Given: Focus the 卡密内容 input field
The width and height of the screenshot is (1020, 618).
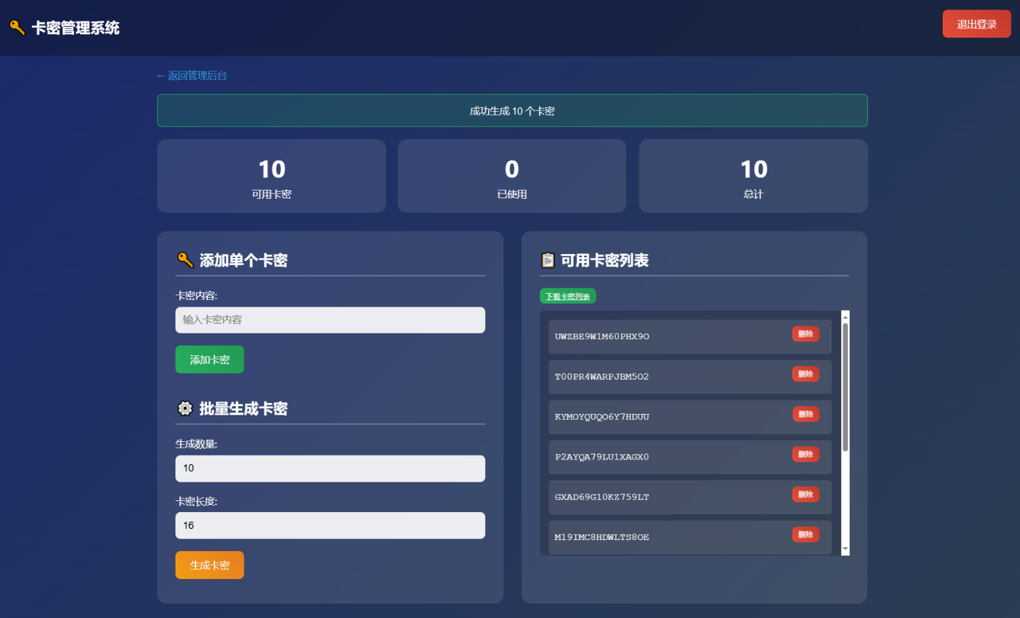Looking at the screenshot, I should pos(330,320).
